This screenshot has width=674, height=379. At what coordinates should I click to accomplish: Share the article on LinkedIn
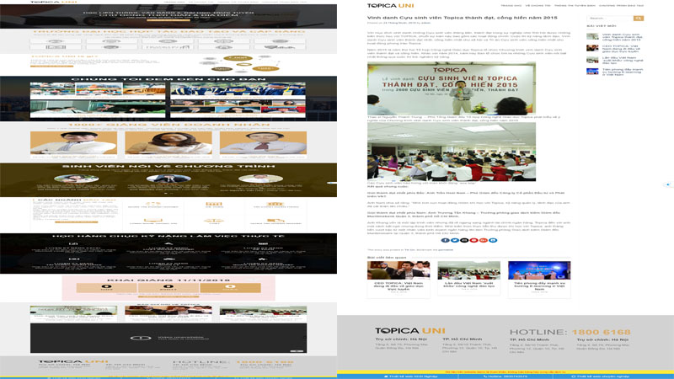click(493, 240)
